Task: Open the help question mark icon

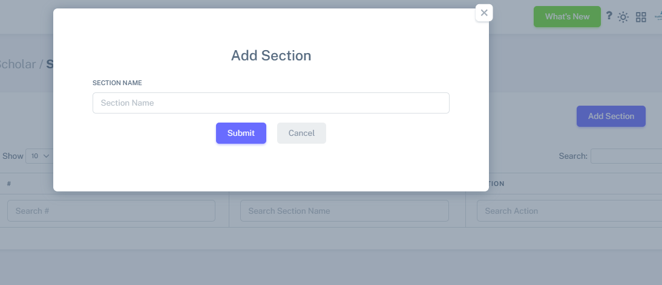Action: click(609, 16)
